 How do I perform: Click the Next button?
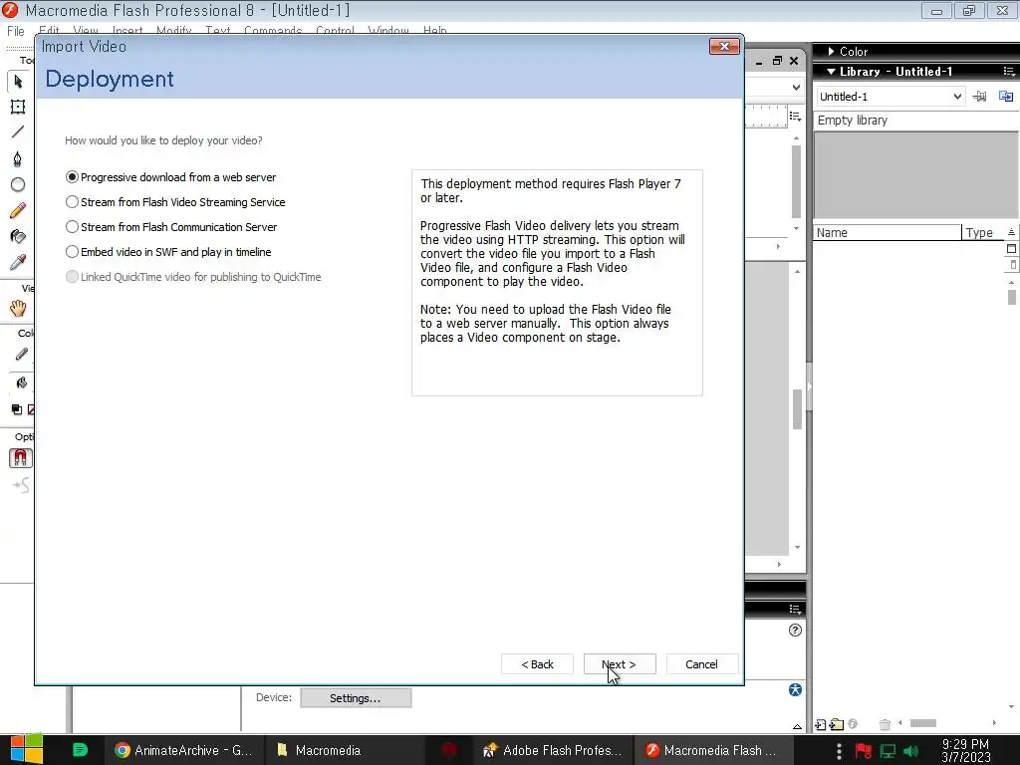(x=620, y=664)
